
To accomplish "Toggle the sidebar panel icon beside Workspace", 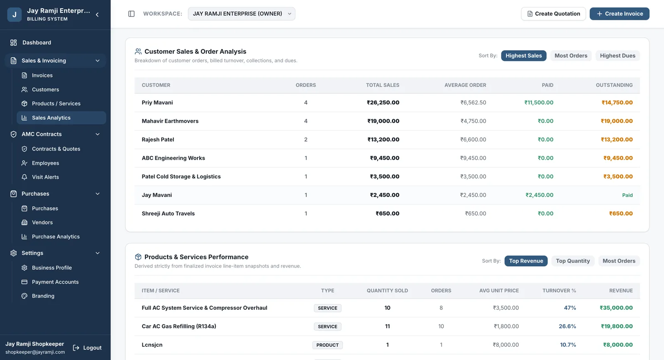I will click(x=132, y=14).
